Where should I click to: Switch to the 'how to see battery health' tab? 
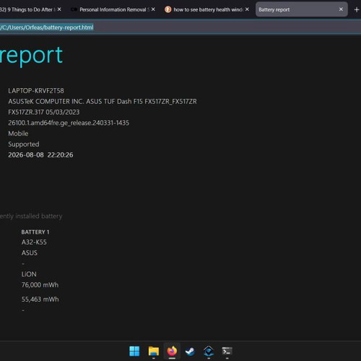pos(207,9)
